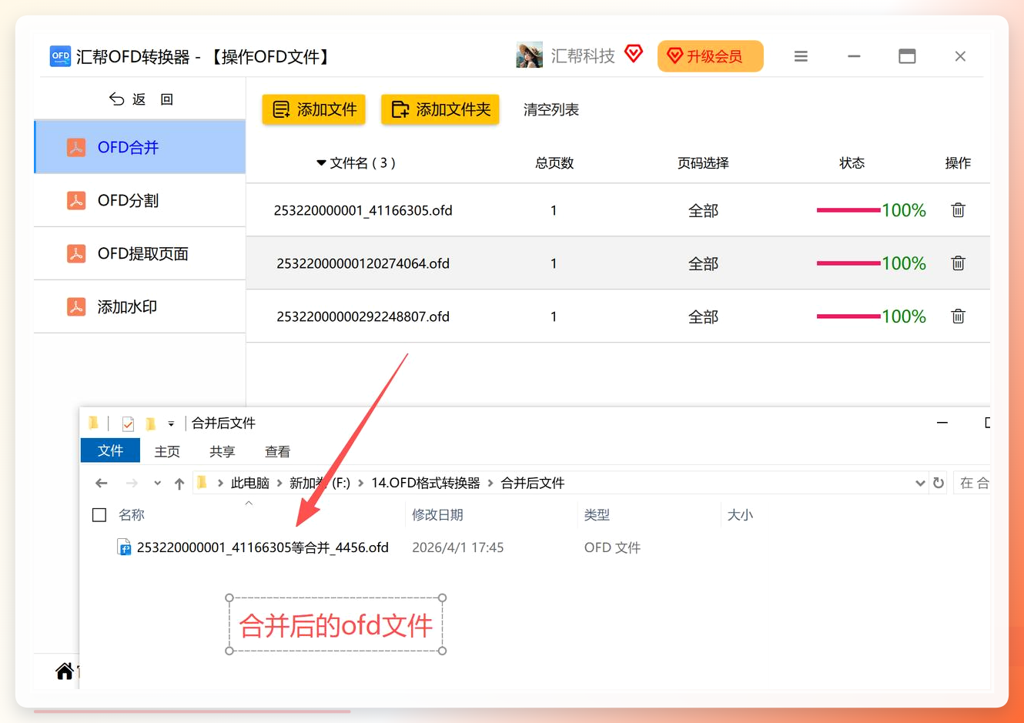
Task: Click the progress bar for 253220000001_41166305.ofd
Action: 848,210
